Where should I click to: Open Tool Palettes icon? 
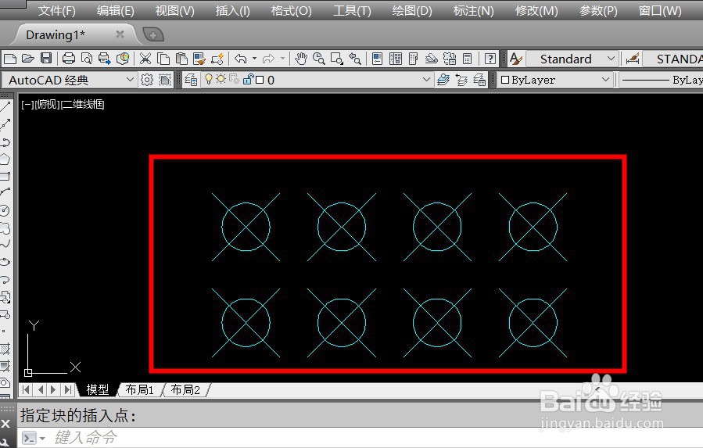click(x=414, y=59)
